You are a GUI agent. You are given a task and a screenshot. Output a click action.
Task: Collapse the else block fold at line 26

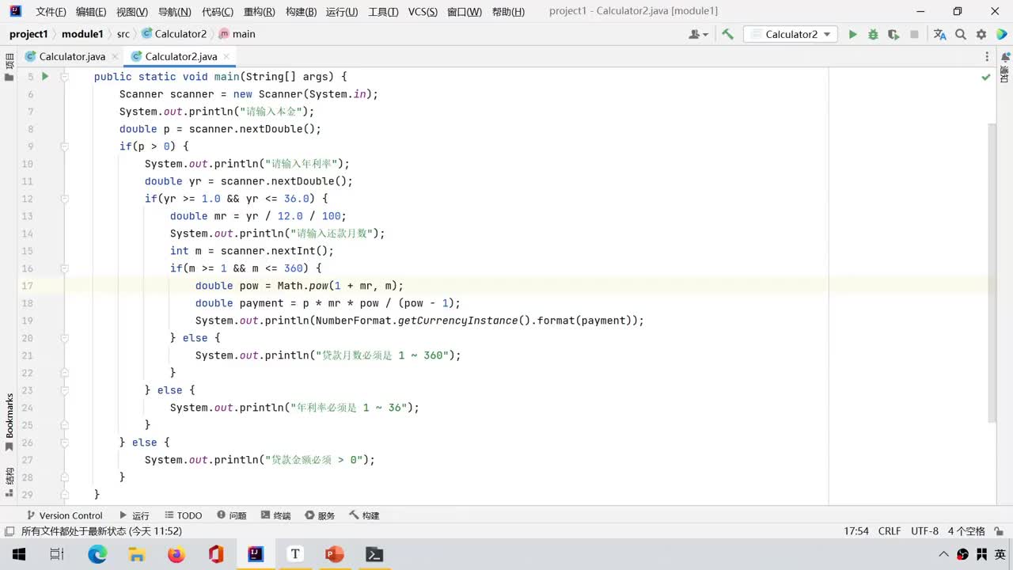(65, 443)
